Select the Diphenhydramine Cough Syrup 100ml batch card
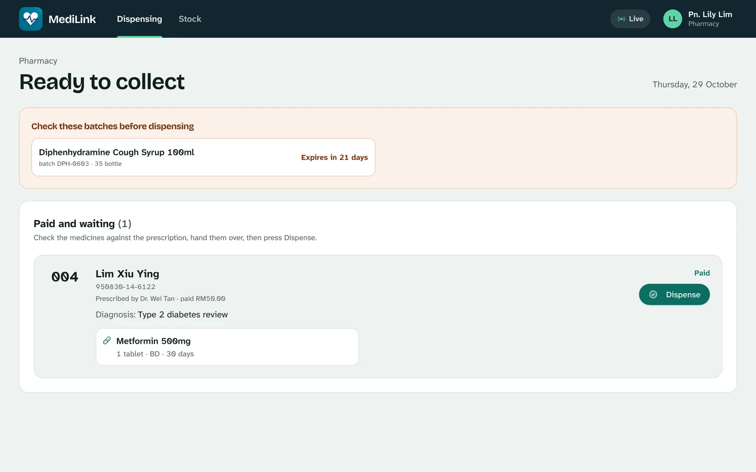The height and width of the screenshot is (472, 756). [203, 157]
